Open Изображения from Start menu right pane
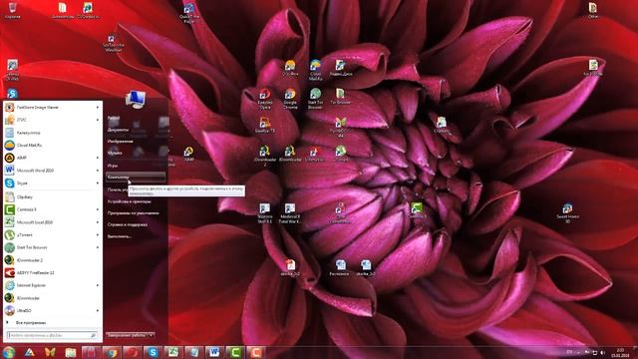This screenshot has height=359, width=638. 120,142
